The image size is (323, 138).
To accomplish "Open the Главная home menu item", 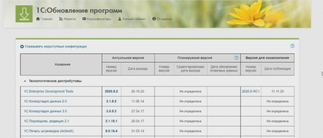I will 44,19.
